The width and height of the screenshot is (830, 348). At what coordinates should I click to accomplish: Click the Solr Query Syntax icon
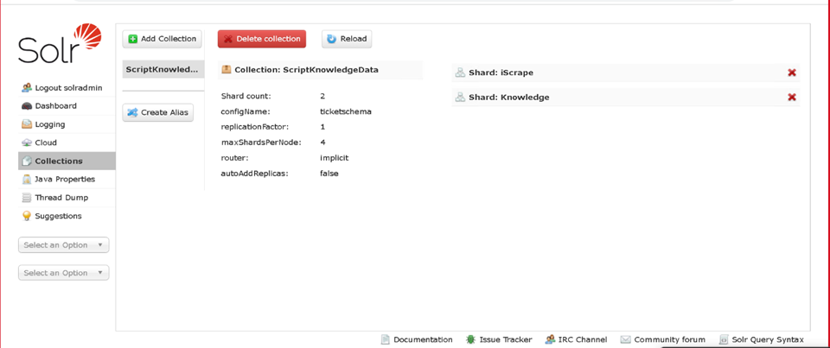tap(724, 339)
